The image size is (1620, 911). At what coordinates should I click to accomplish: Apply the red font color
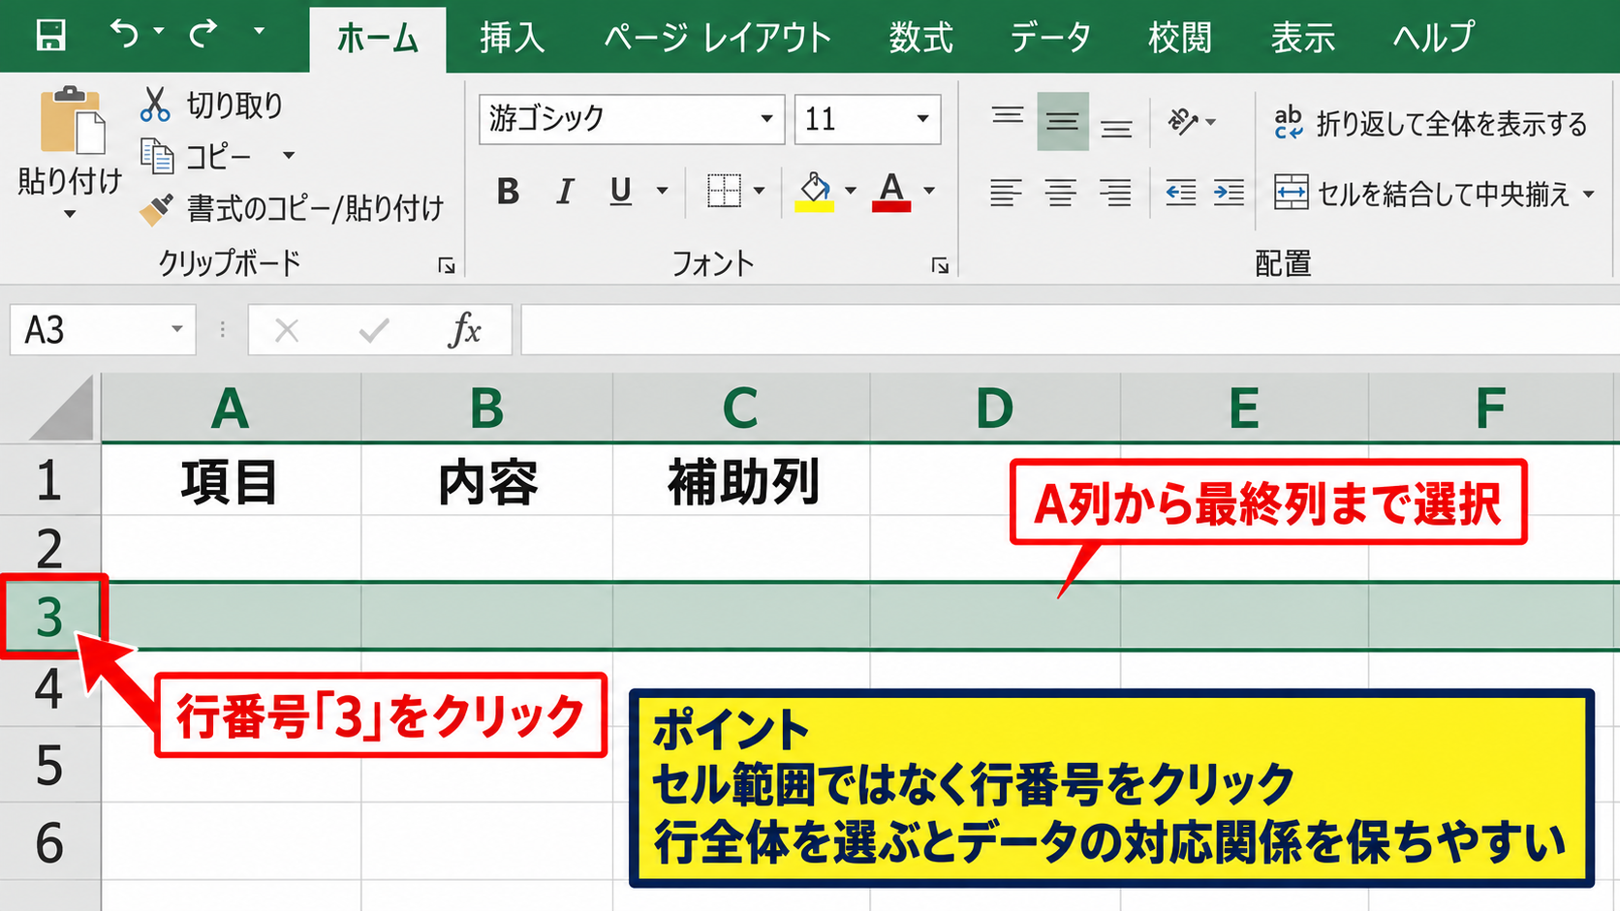point(891,191)
